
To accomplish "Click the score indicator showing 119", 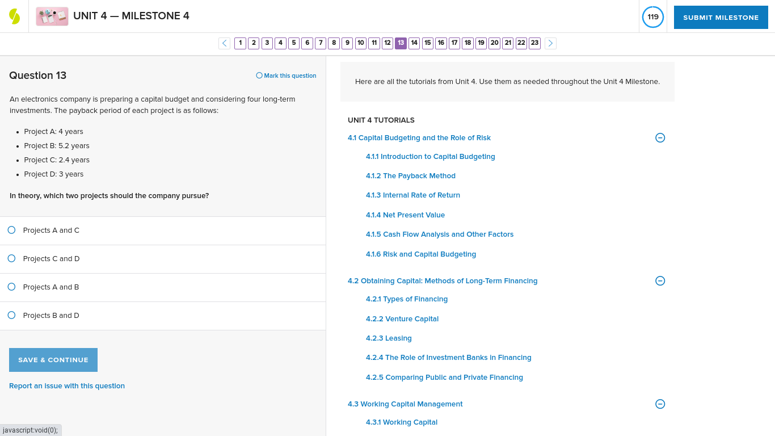I will pos(652,17).
